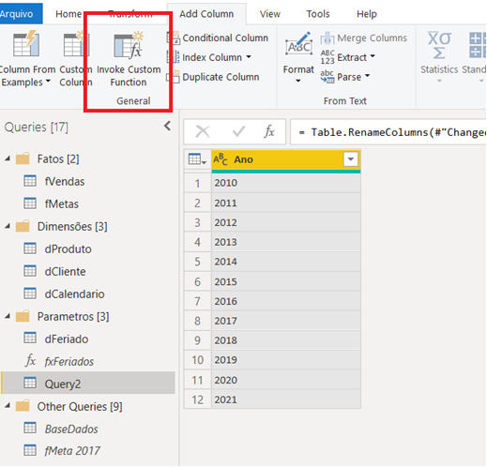This screenshot has width=487, height=467.
Task: Open the Statistics sigma icon
Action: tap(439, 45)
